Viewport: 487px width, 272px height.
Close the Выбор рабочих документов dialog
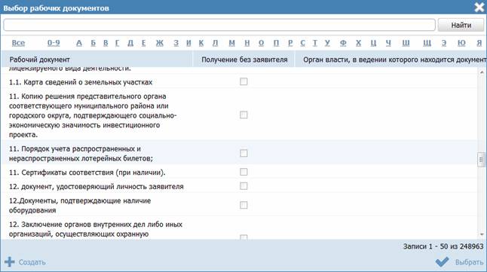tap(479, 7)
